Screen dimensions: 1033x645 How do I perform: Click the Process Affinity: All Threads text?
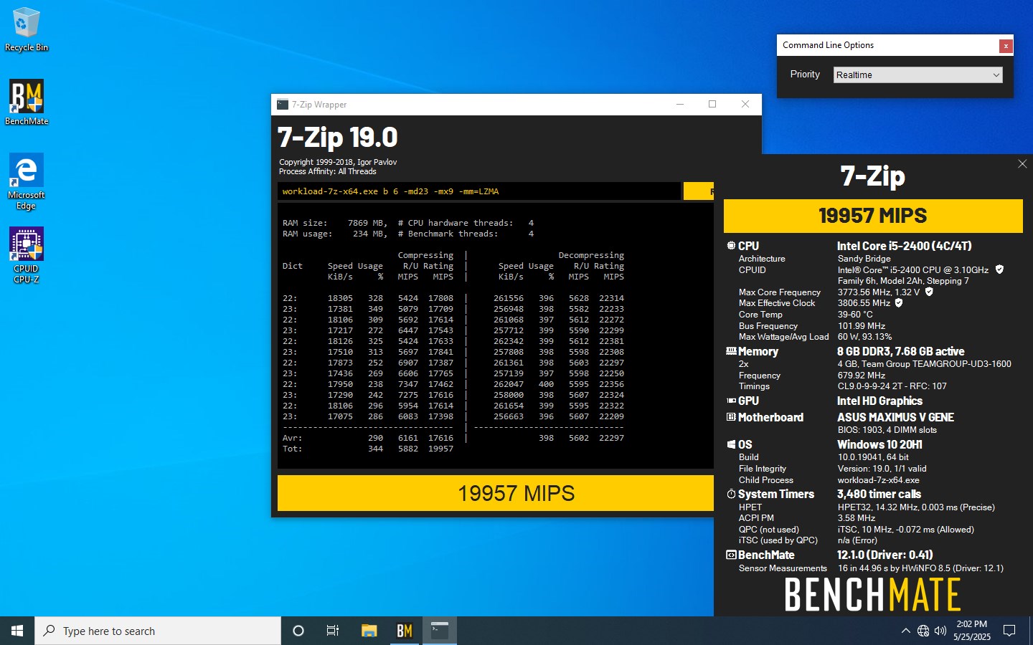(x=328, y=171)
